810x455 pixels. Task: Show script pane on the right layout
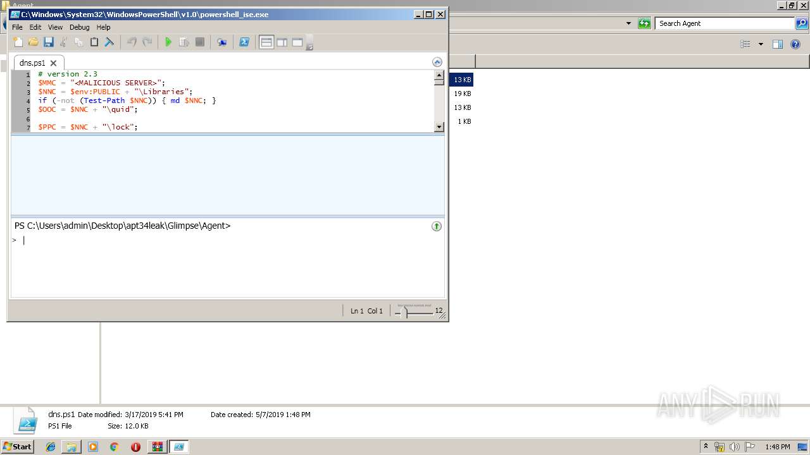282,42
